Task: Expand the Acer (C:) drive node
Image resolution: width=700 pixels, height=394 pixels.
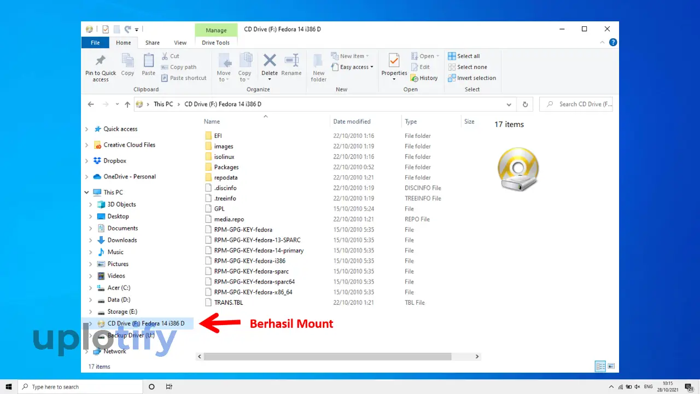Action: point(91,288)
